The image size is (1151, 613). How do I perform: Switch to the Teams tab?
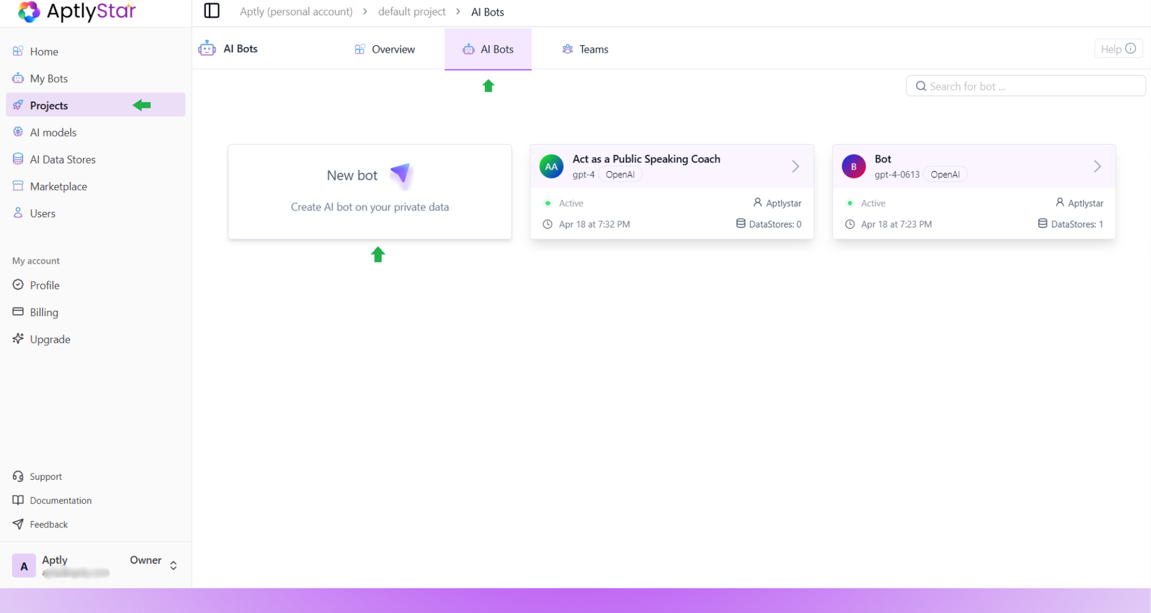point(585,49)
